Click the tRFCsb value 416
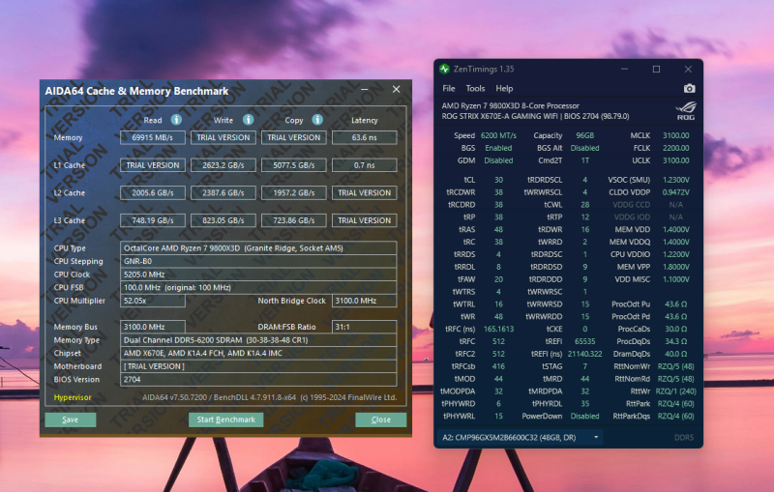Screen dimensions: 774x492 click(x=498, y=366)
